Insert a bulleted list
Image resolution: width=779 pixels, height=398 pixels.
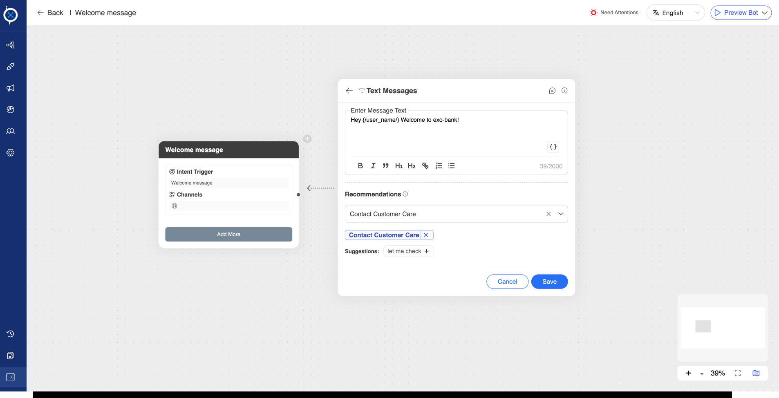pos(451,165)
